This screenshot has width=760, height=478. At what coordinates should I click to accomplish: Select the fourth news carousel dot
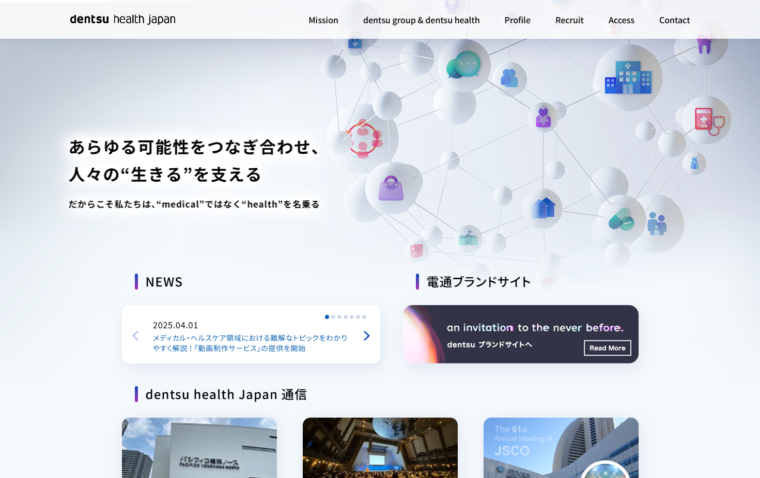click(346, 317)
